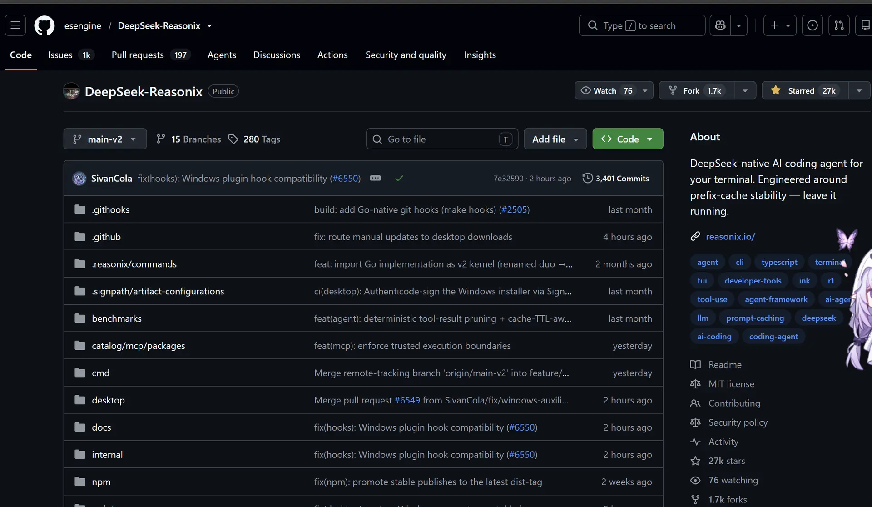Image resolution: width=872 pixels, height=507 pixels.
Task: Open the hamburger navigation menu
Action: [x=15, y=25]
